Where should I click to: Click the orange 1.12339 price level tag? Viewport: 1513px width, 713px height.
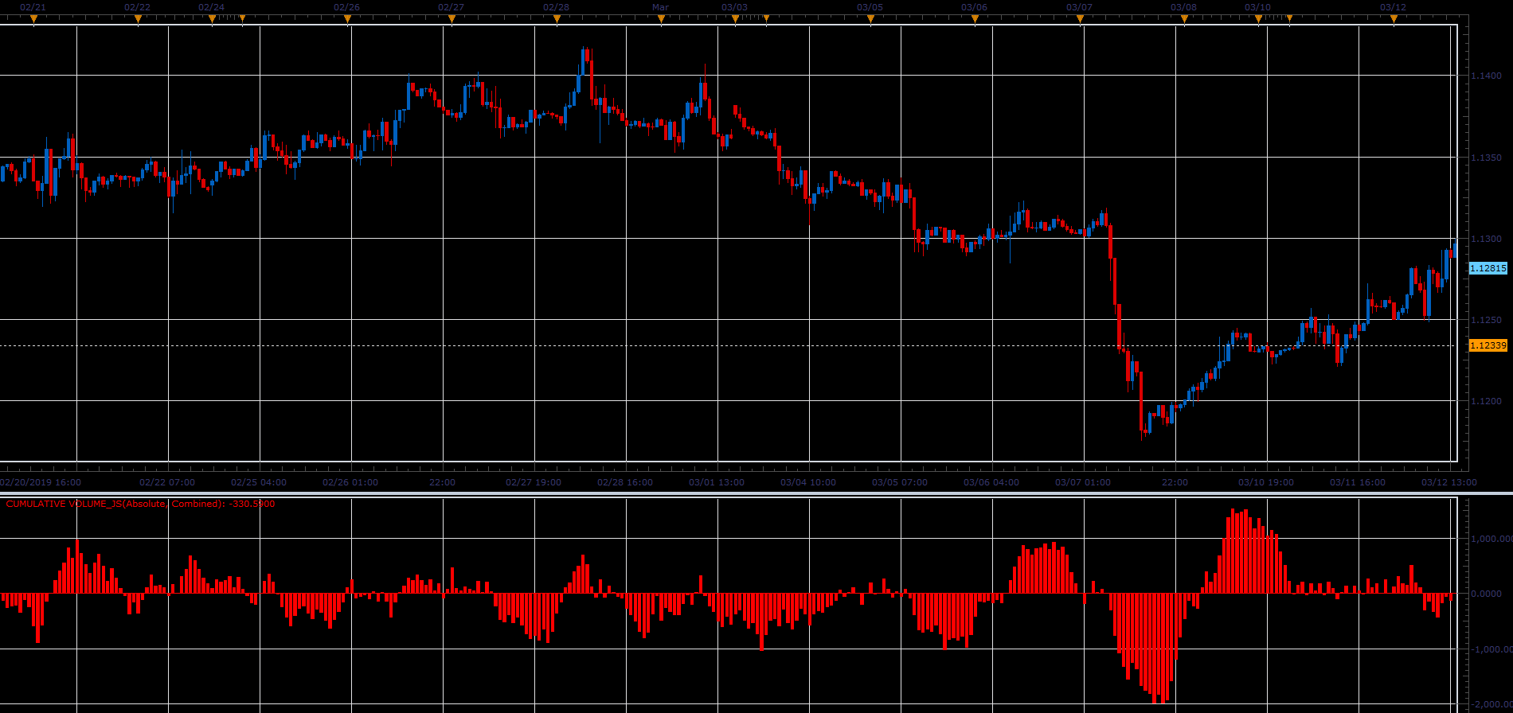tap(1488, 345)
